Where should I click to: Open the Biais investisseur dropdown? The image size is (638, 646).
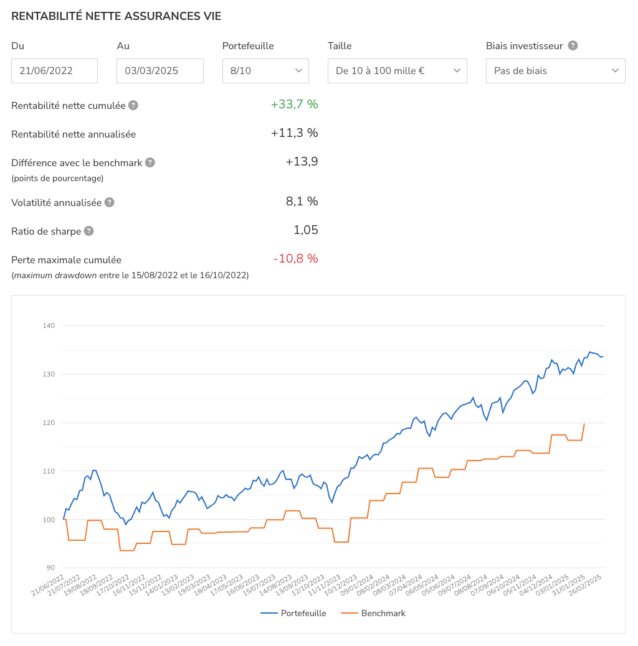pyautogui.click(x=555, y=70)
